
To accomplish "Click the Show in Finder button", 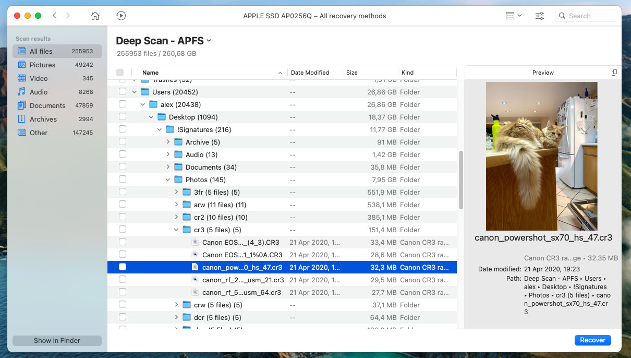I will click(x=57, y=340).
